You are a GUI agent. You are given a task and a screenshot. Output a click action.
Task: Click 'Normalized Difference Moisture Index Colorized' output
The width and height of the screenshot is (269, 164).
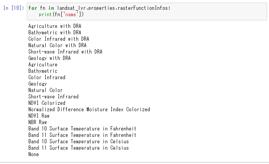coord(89,109)
